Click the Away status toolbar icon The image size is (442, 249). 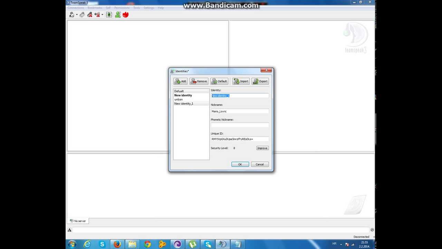71,15
